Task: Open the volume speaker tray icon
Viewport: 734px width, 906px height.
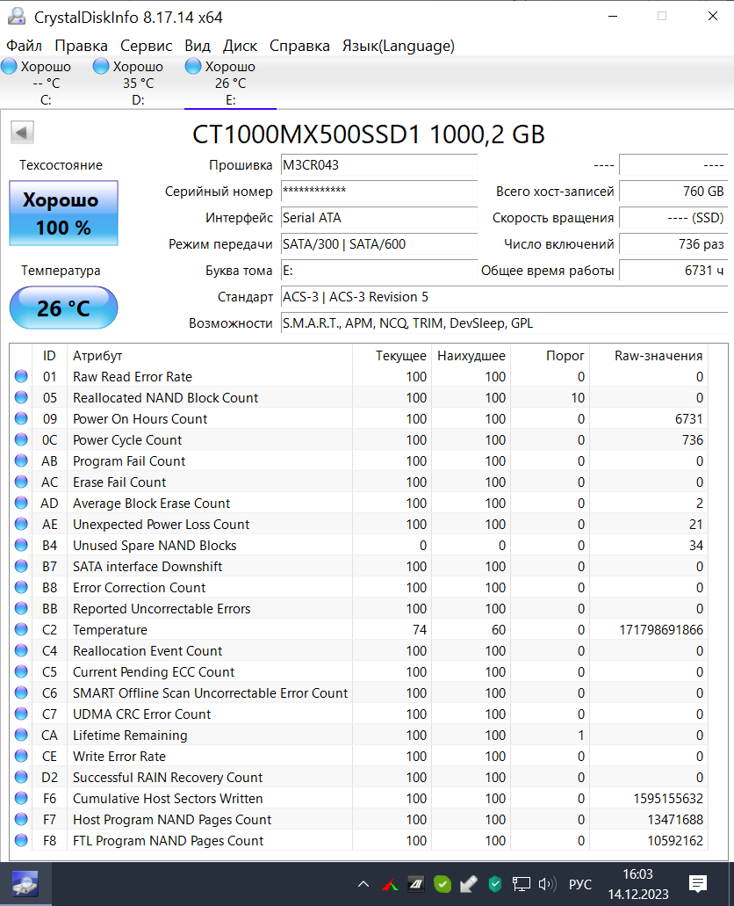Action: (547, 884)
